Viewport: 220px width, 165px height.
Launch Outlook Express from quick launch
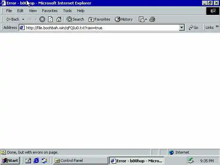[44, 161]
